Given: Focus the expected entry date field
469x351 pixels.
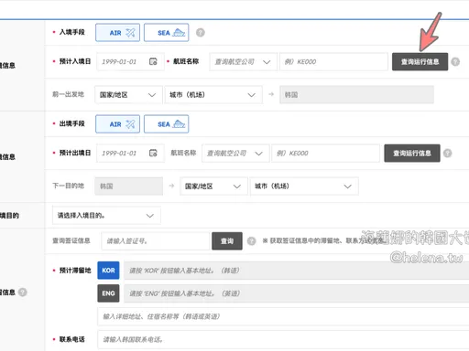Looking at the screenshot, I should point(130,62).
